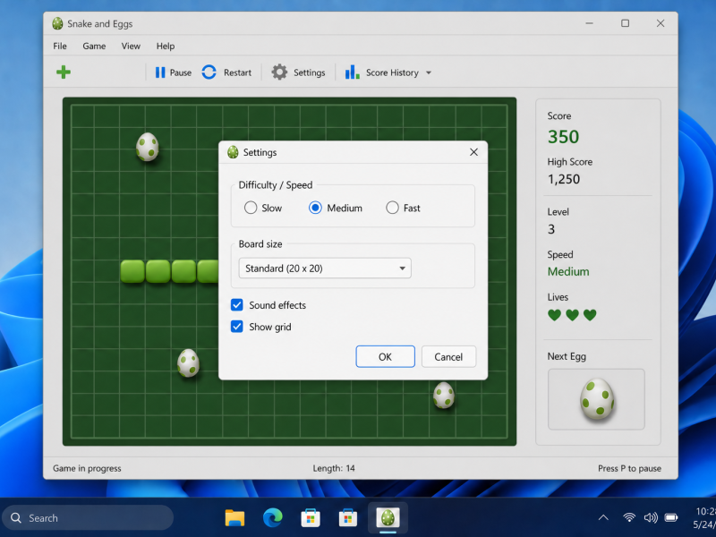Expand the Score History dropdown arrow
The width and height of the screenshot is (716, 537).
tap(429, 72)
